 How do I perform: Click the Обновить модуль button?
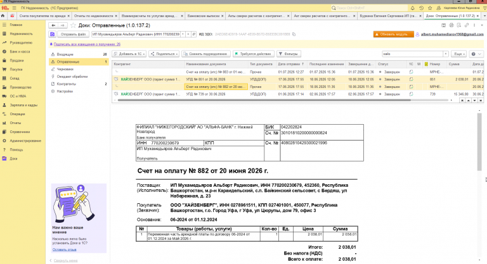coord(394,34)
